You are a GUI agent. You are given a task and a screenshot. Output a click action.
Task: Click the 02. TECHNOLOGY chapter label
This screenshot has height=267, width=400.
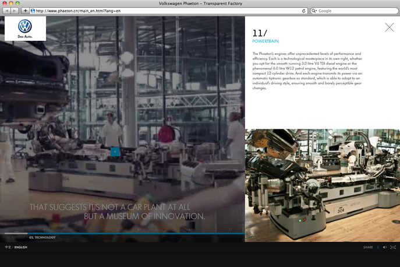tap(42, 238)
